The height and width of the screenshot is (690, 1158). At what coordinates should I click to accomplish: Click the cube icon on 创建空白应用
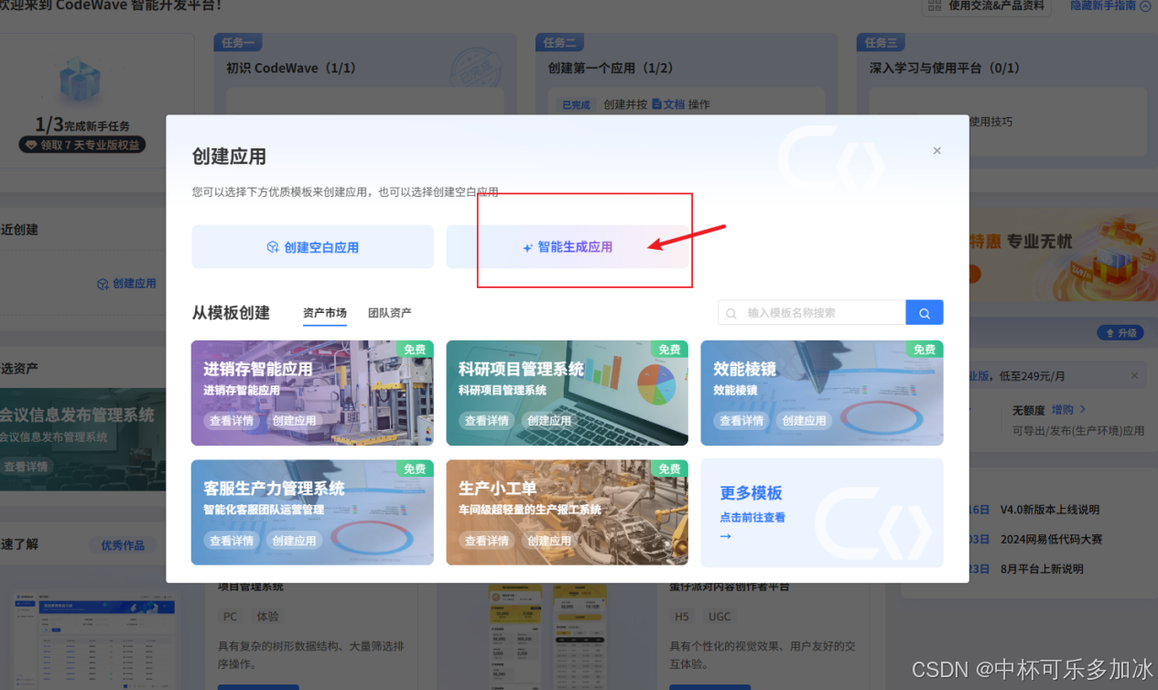pyautogui.click(x=272, y=247)
